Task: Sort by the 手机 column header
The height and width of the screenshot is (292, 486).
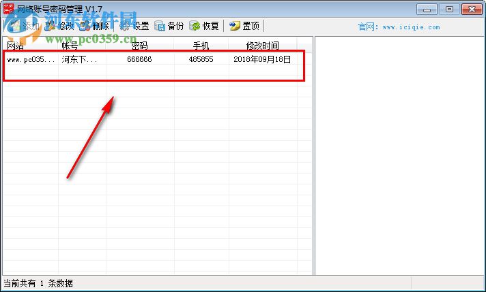Action: (201, 46)
